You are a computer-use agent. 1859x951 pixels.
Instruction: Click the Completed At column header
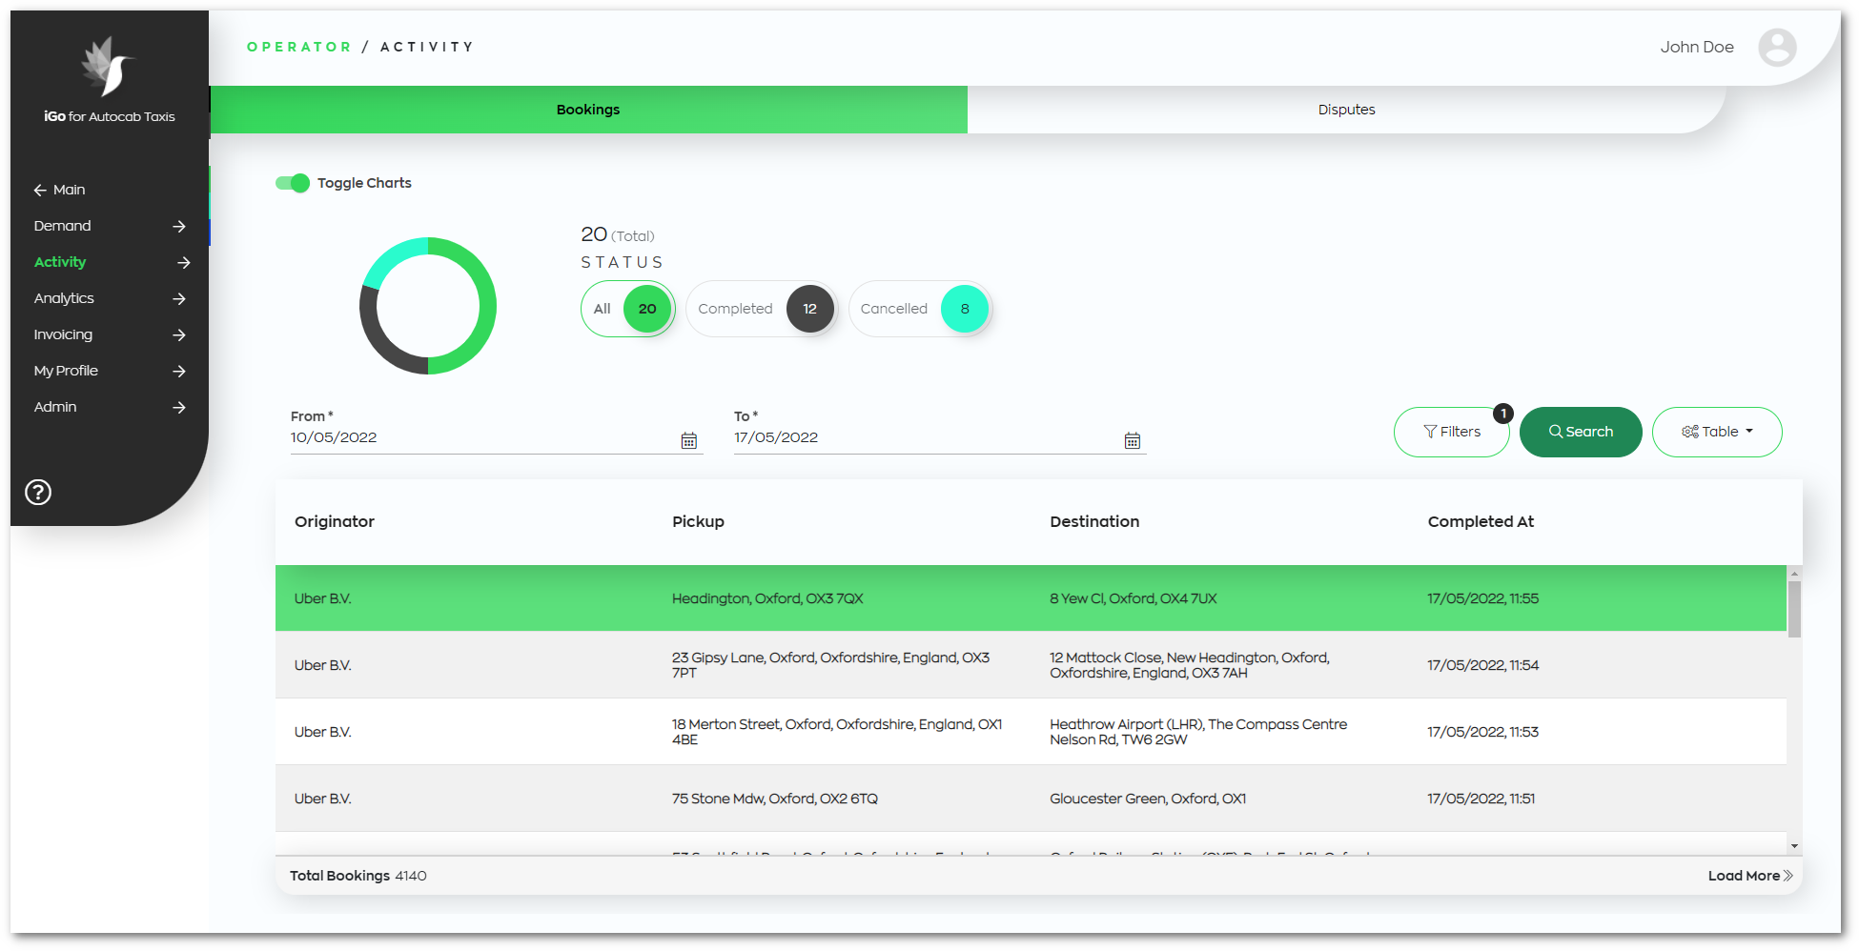click(x=1481, y=521)
